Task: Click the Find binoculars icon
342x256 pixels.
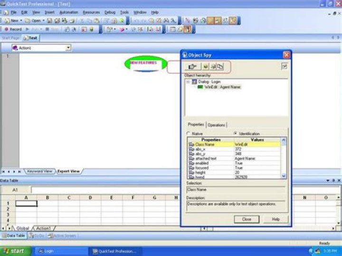Action: click(166, 21)
